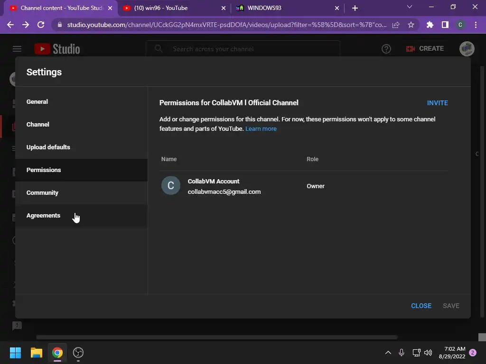Open the Agreements settings section
This screenshot has width=486, height=364.
82,216
